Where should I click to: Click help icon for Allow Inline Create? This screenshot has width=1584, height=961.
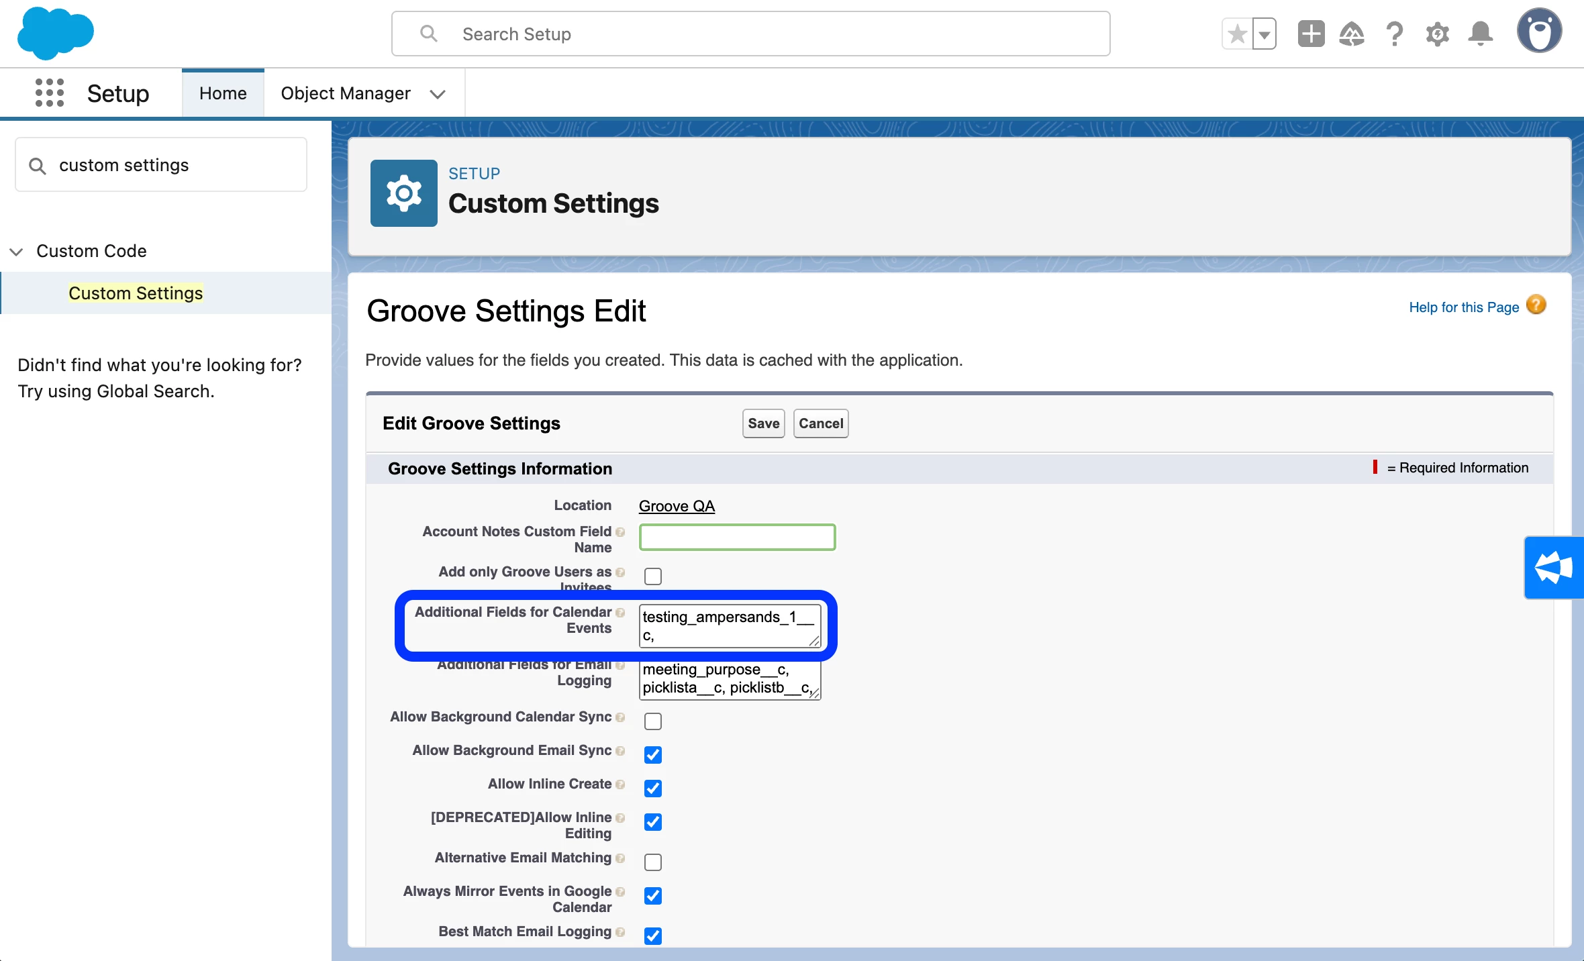point(620,785)
